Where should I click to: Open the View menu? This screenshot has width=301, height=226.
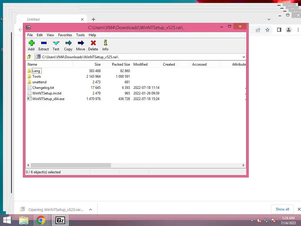50,35
